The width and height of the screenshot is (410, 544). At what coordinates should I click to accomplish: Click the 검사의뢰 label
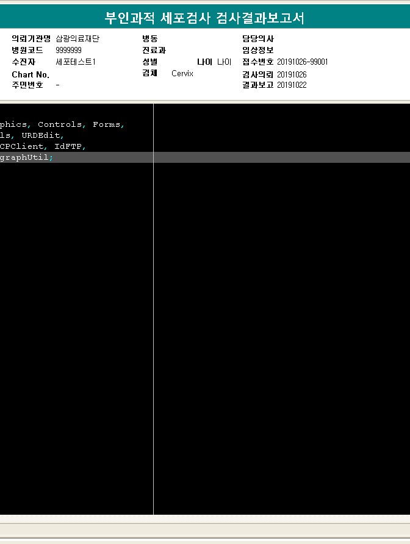258,75
